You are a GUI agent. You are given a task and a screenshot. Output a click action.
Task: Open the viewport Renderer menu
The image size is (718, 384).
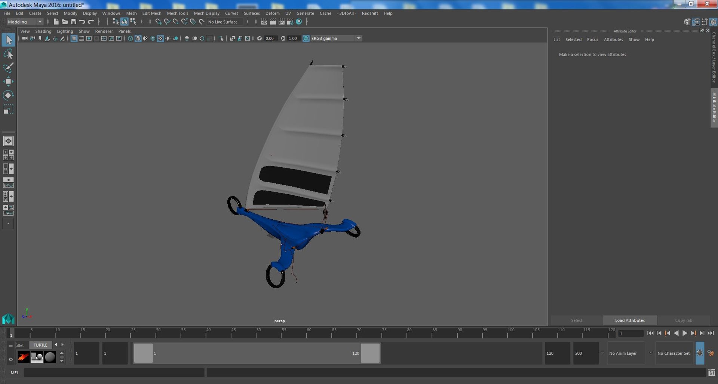(104, 31)
